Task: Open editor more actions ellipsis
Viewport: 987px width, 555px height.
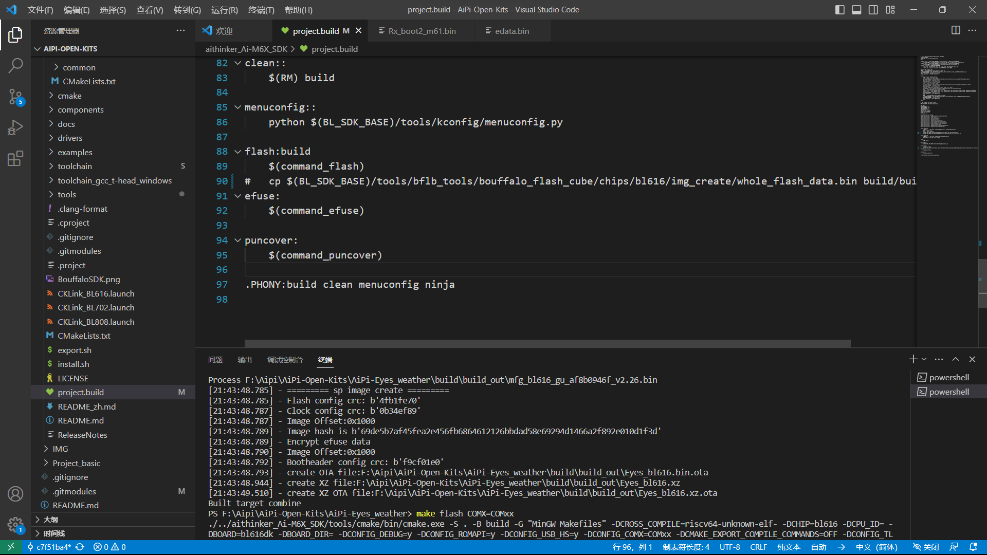Action: tap(972, 30)
